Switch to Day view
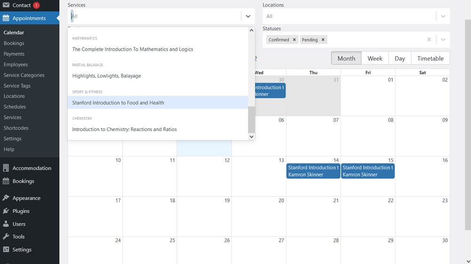 (400, 58)
